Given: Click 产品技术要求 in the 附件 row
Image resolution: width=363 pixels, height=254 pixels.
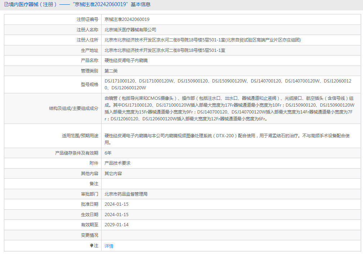Looking at the screenshot, I should click(x=117, y=163).
